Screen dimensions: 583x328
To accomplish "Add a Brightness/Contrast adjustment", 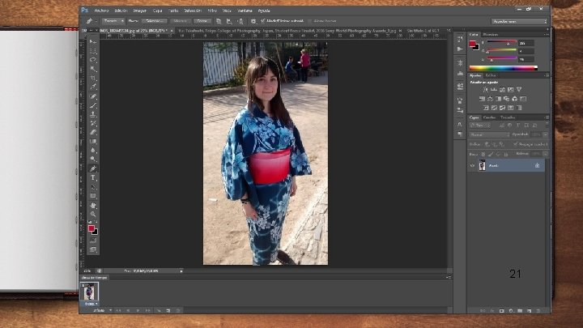I will click(486, 90).
